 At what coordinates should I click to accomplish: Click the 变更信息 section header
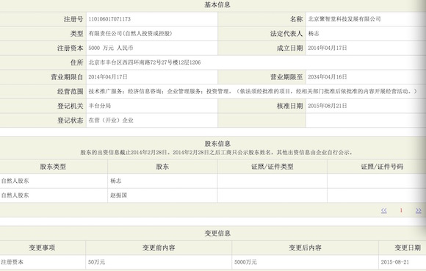tap(217, 234)
